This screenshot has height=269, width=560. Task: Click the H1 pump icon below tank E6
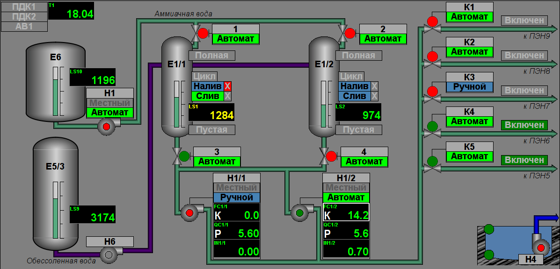107,127
